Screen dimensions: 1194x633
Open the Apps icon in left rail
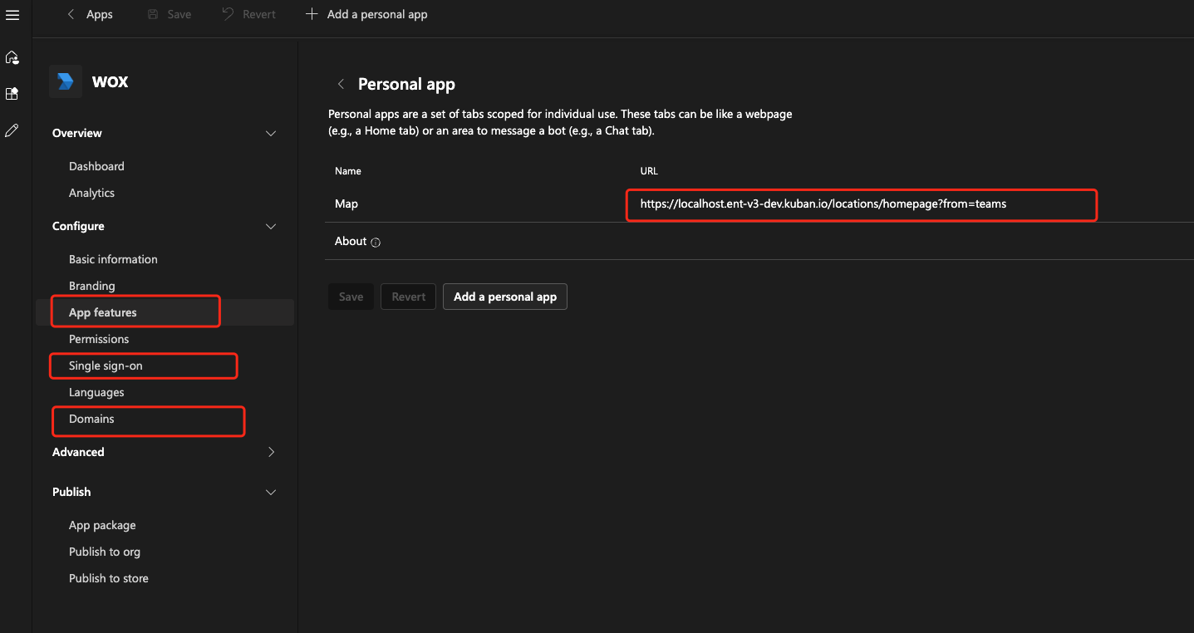coord(12,94)
